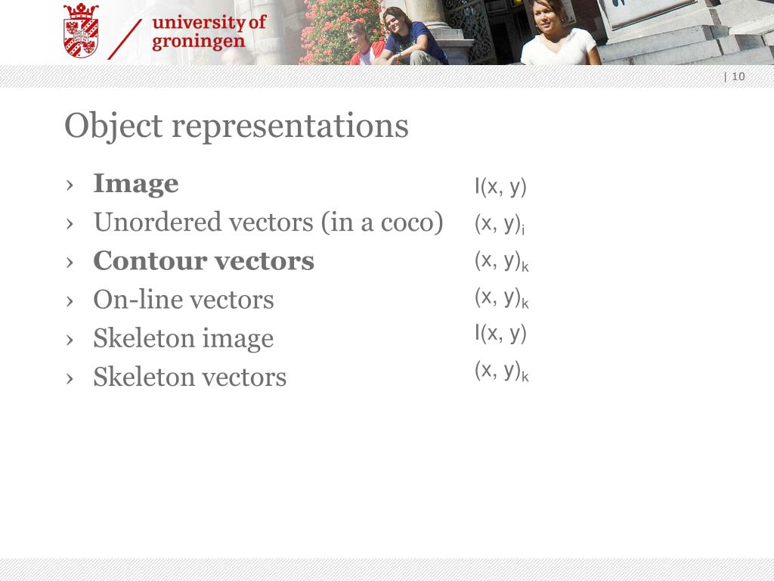
Task: Click the bold 'Image' list item
Action: click(x=136, y=184)
